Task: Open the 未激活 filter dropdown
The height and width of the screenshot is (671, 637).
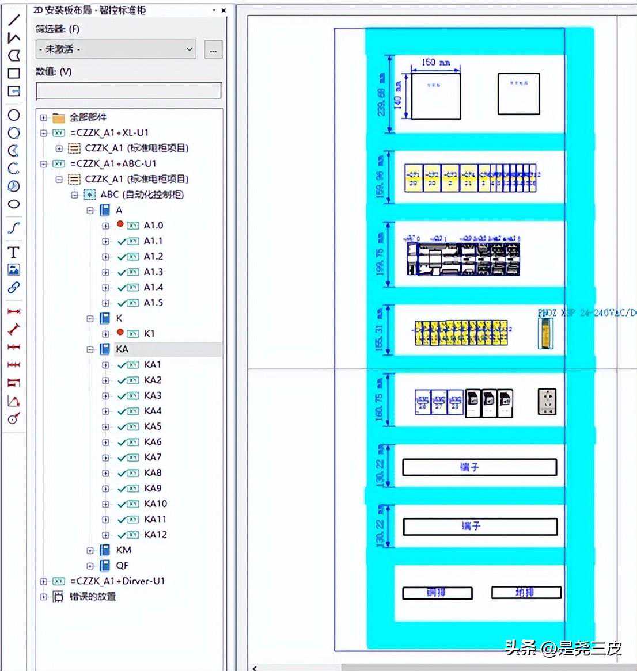Action: pyautogui.click(x=116, y=49)
